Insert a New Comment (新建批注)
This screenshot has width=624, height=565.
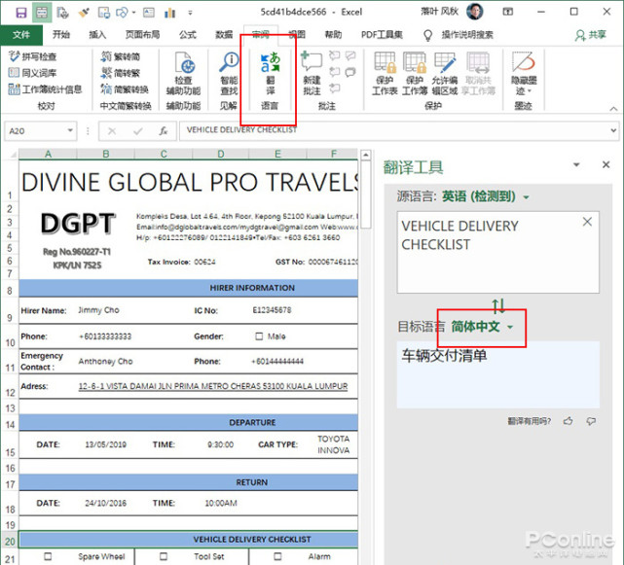(312, 74)
